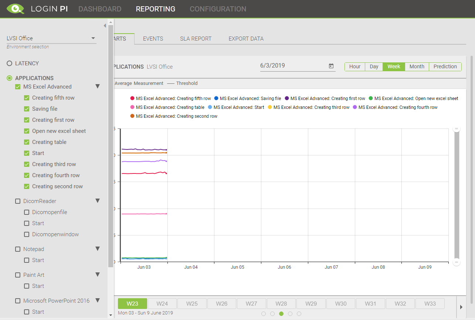The width and height of the screenshot is (475, 320).
Task: Open the LVSI Office environment dropdown
Action: pos(51,38)
